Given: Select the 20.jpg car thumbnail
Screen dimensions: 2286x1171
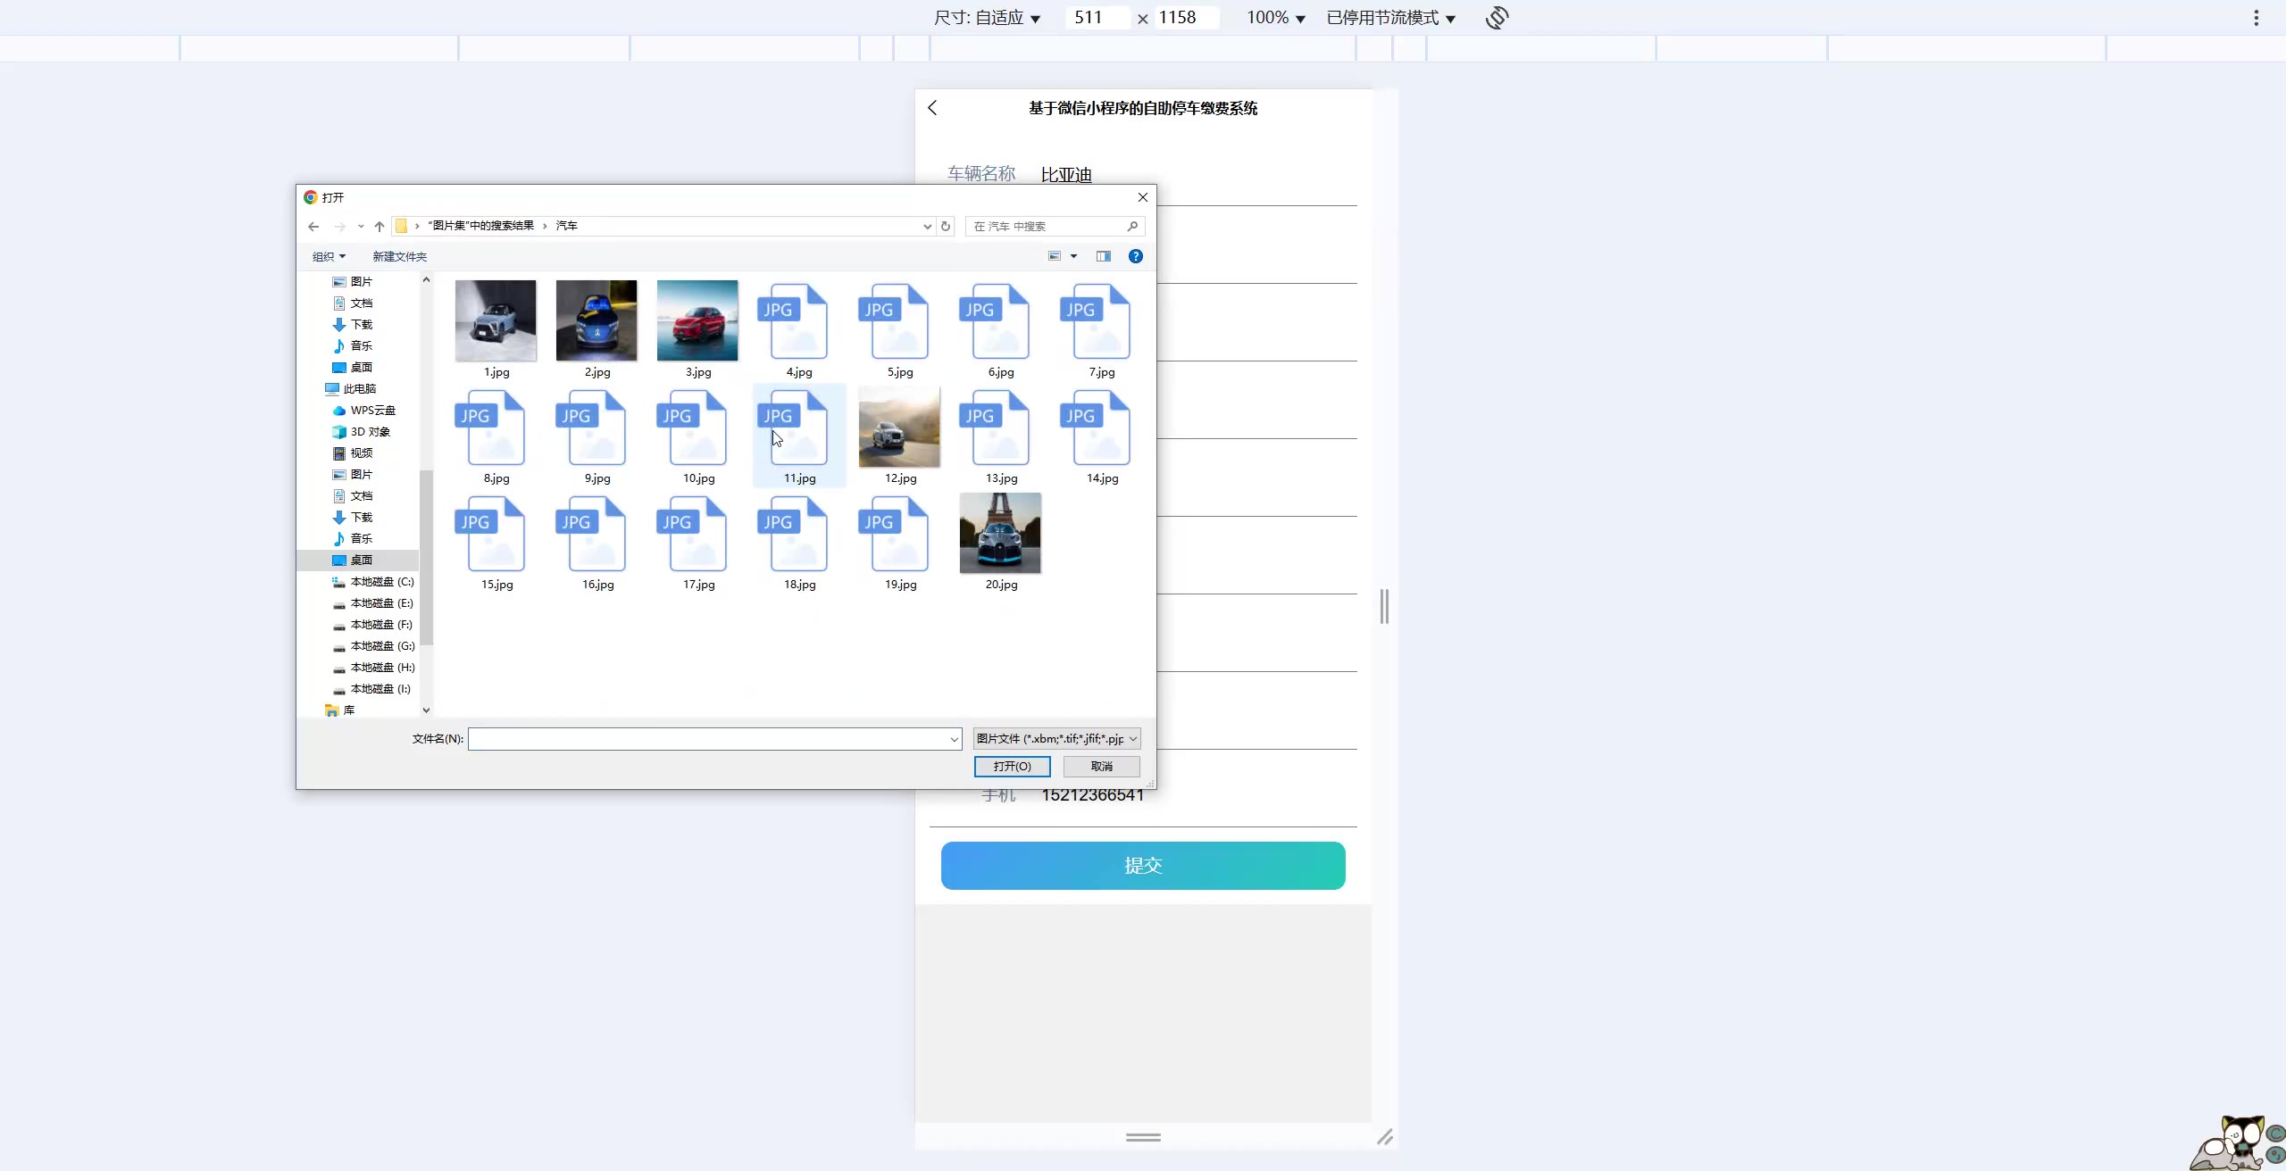Looking at the screenshot, I should 1000,534.
